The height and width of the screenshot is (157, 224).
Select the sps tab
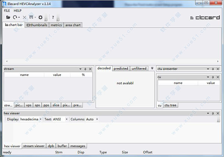tap(37, 105)
